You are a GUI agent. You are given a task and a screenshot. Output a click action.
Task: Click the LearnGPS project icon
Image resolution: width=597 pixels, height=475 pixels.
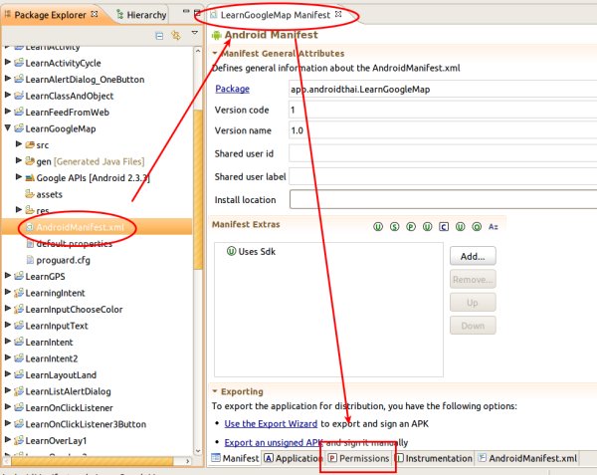pos(19,276)
